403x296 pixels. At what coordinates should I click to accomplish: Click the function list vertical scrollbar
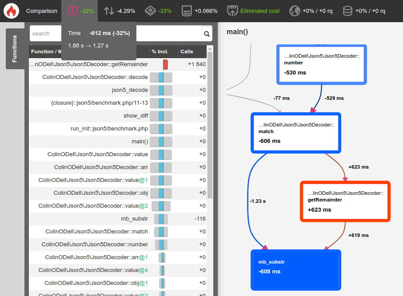pyautogui.click(x=210, y=133)
